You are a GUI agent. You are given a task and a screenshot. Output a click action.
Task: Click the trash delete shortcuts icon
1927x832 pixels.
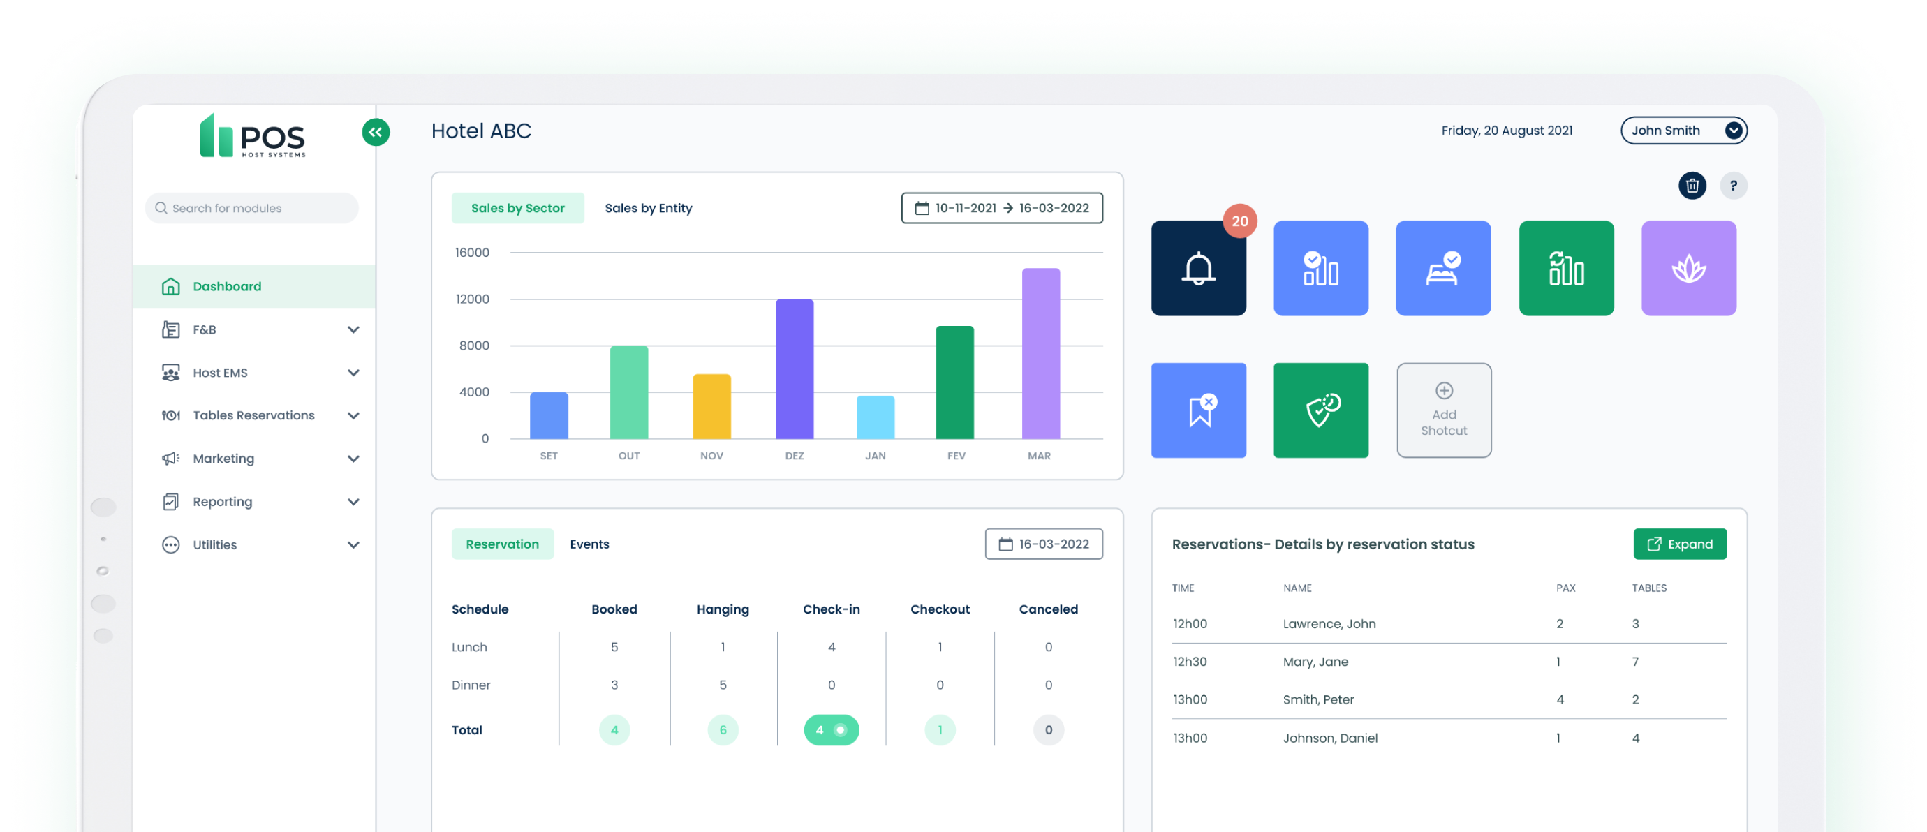click(x=1692, y=186)
